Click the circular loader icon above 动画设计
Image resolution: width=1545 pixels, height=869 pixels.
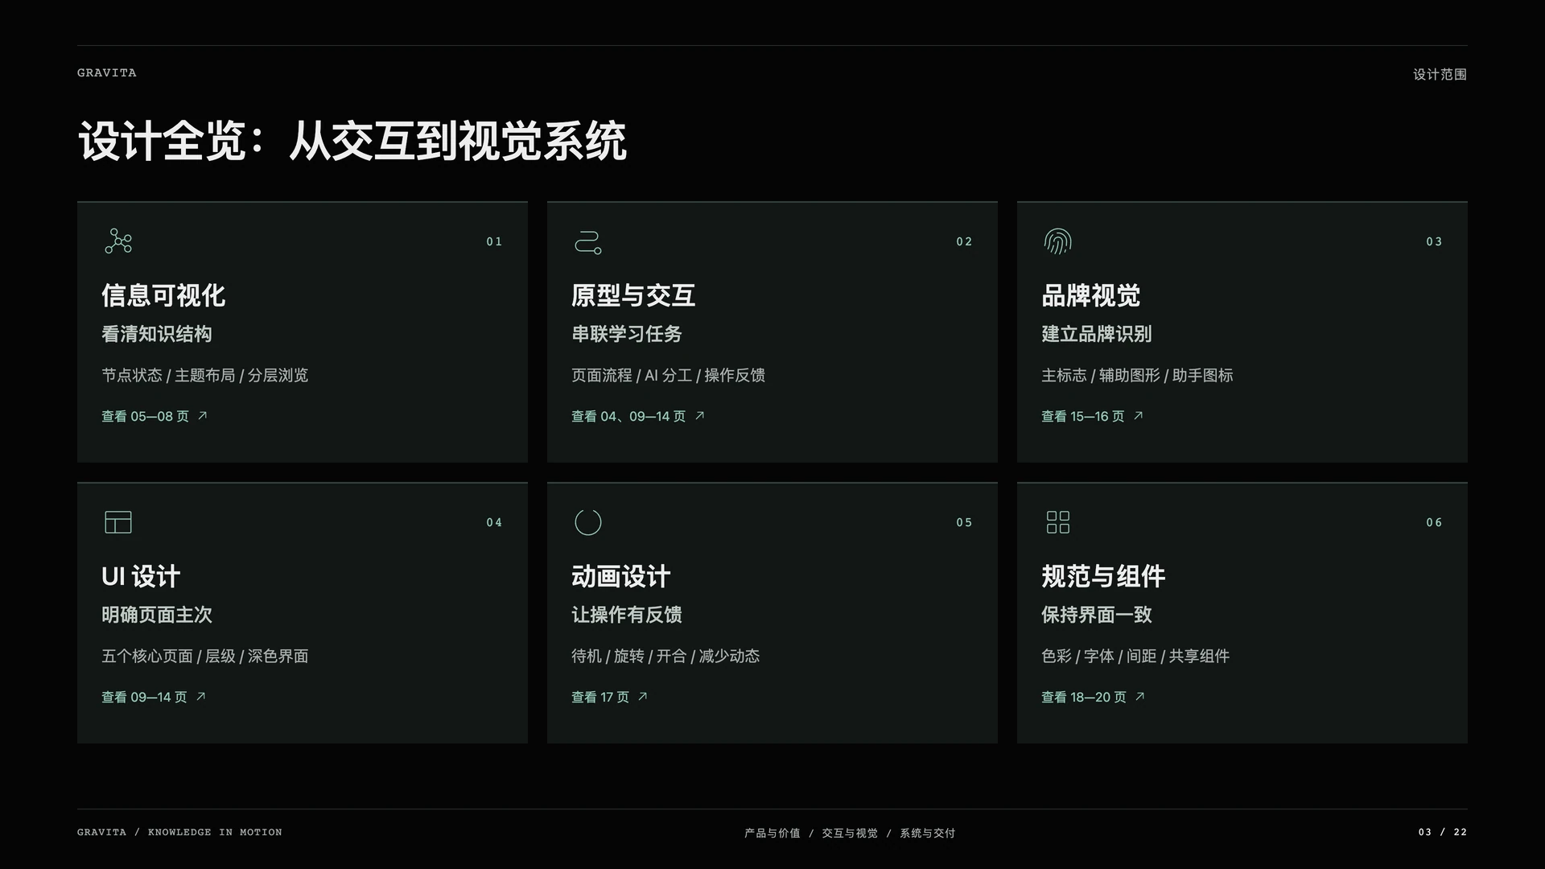pos(588,522)
